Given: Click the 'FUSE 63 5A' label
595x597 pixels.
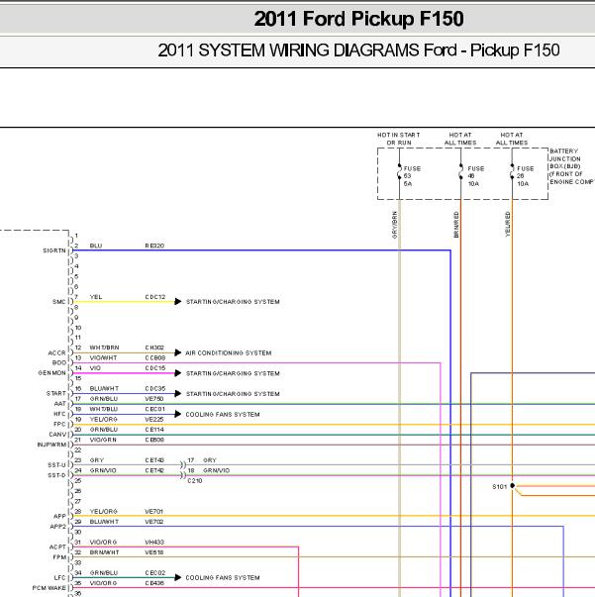Looking at the screenshot, I should [x=412, y=176].
